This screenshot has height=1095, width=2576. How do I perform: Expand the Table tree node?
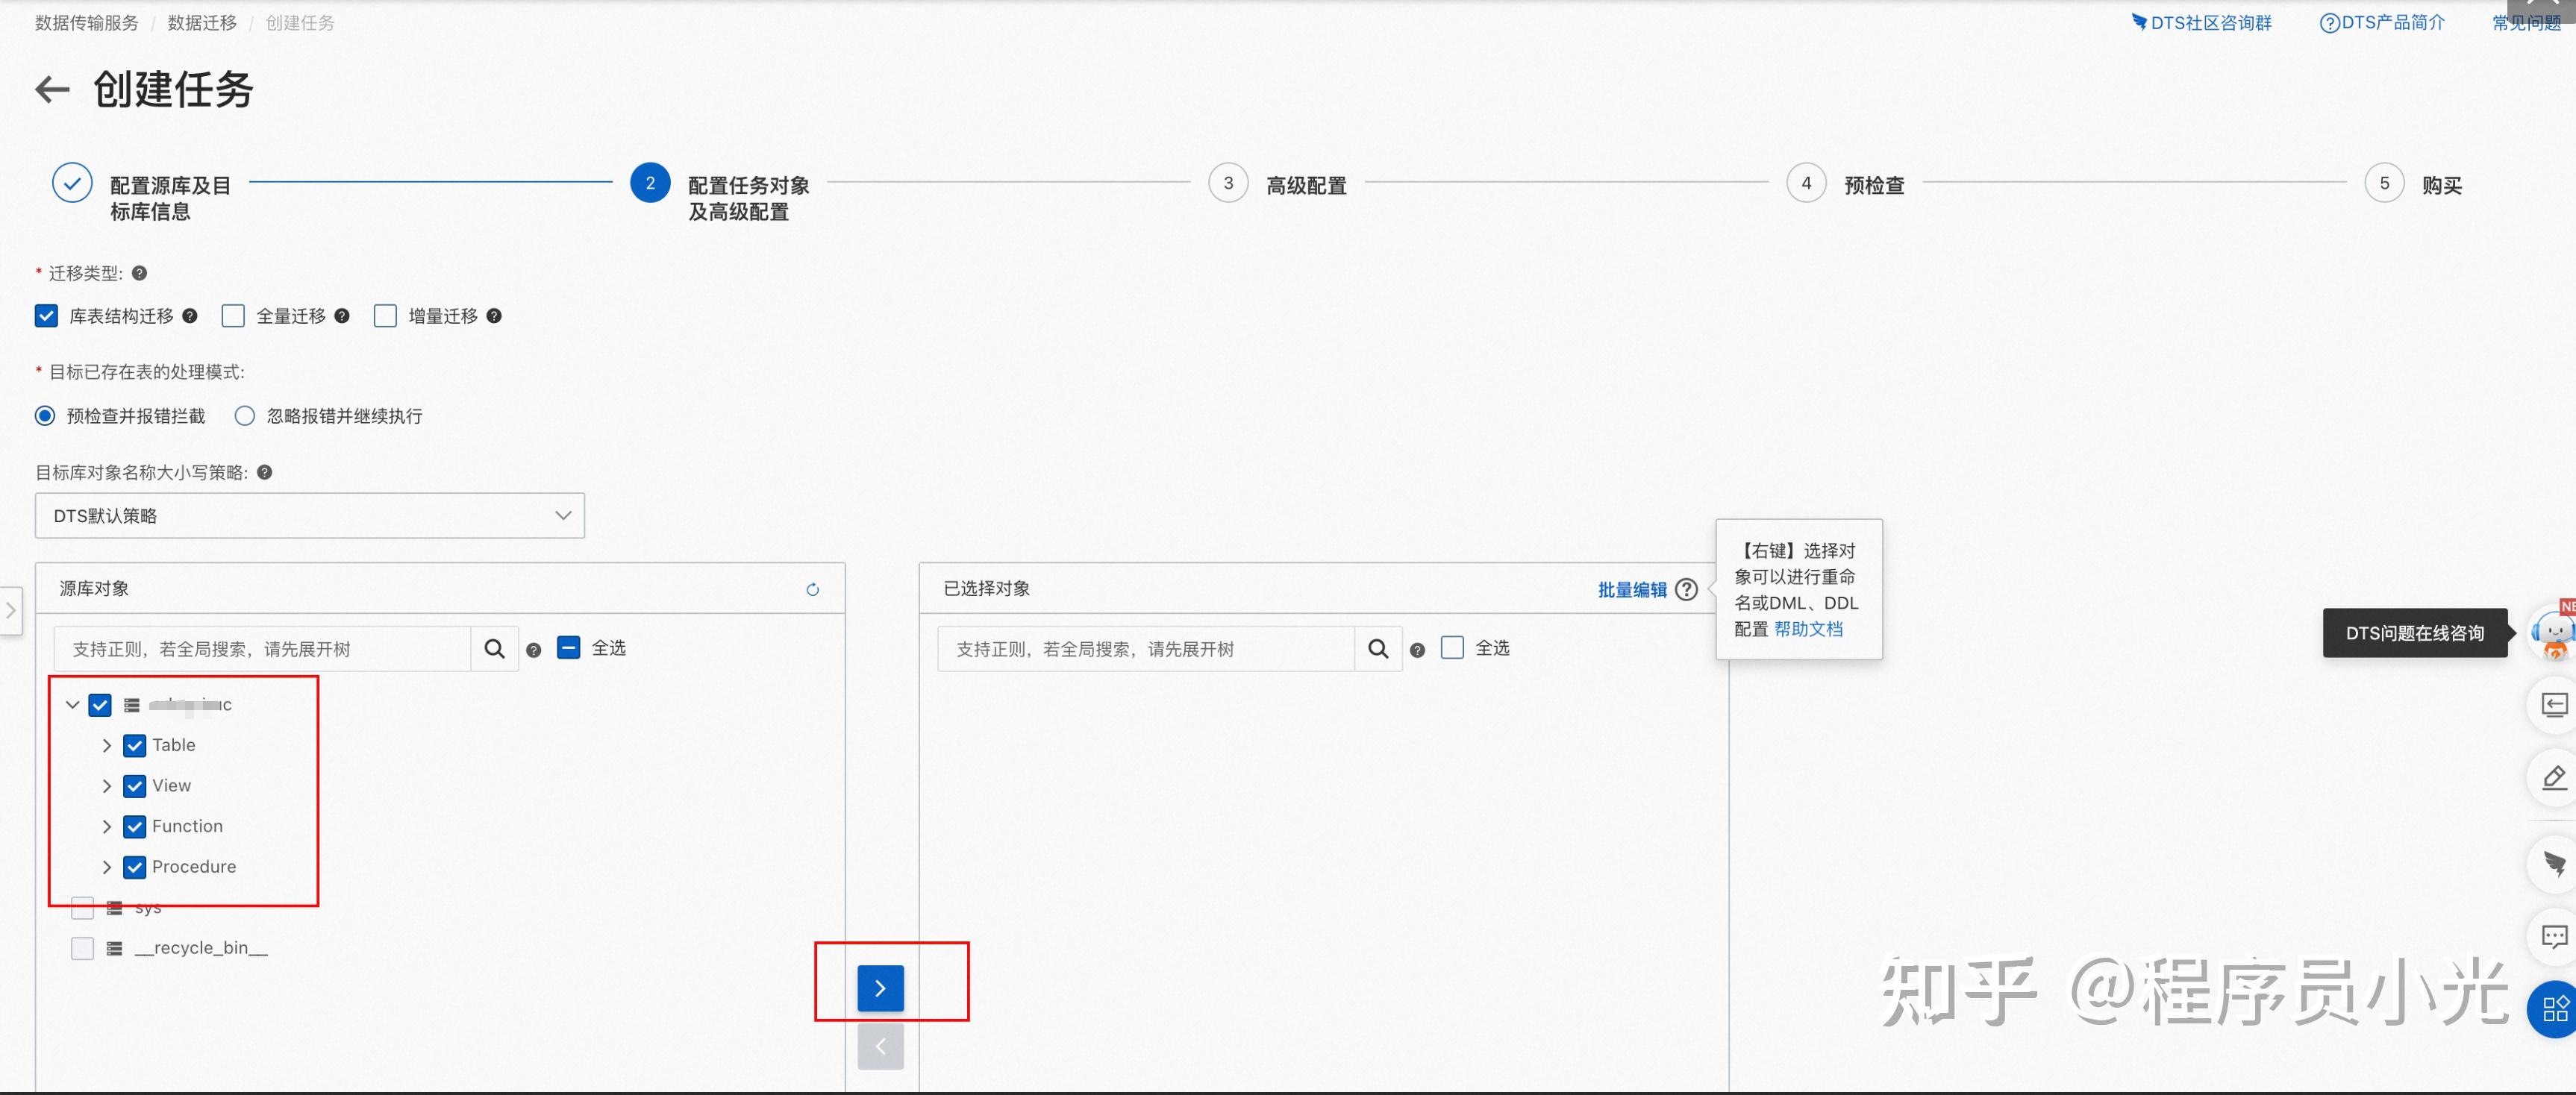pyautogui.click(x=107, y=746)
